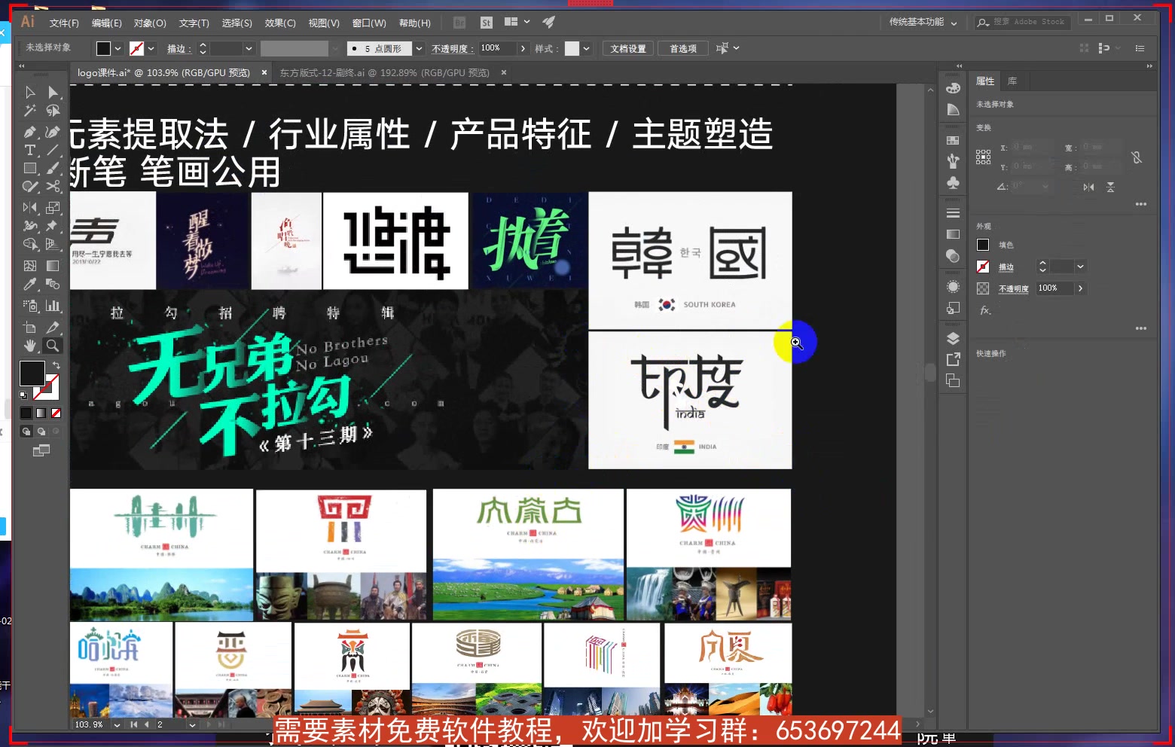Click the 描边 stroke link in Properties
The image size is (1175, 747).
click(x=1006, y=267)
